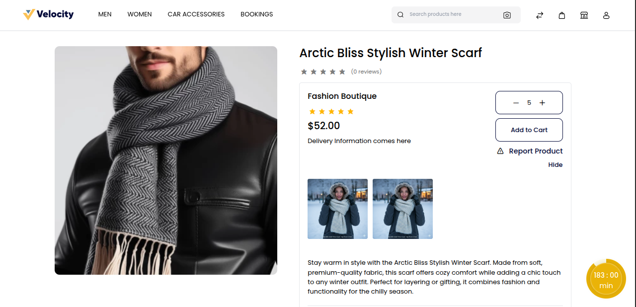Click the fifth gray rating star

pos(342,72)
